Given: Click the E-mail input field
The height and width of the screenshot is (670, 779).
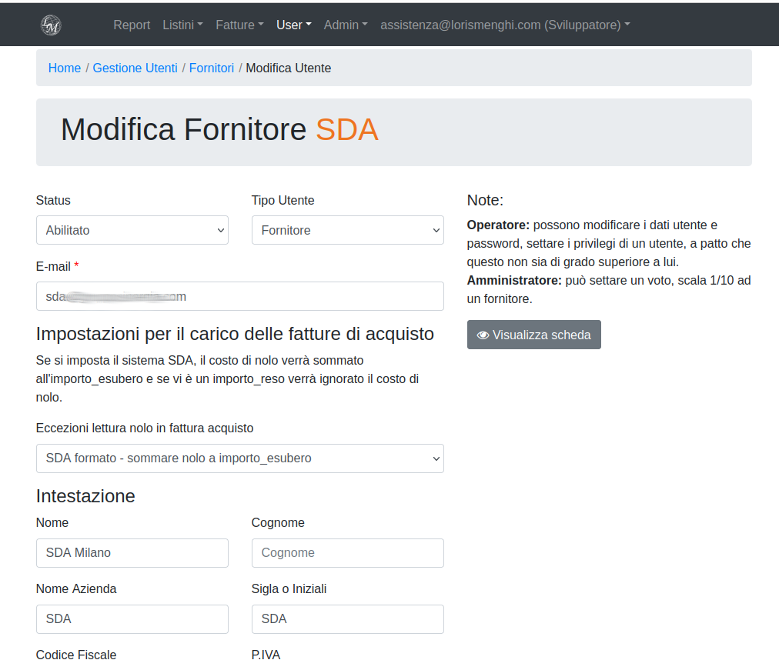Looking at the screenshot, I should tap(240, 296).
